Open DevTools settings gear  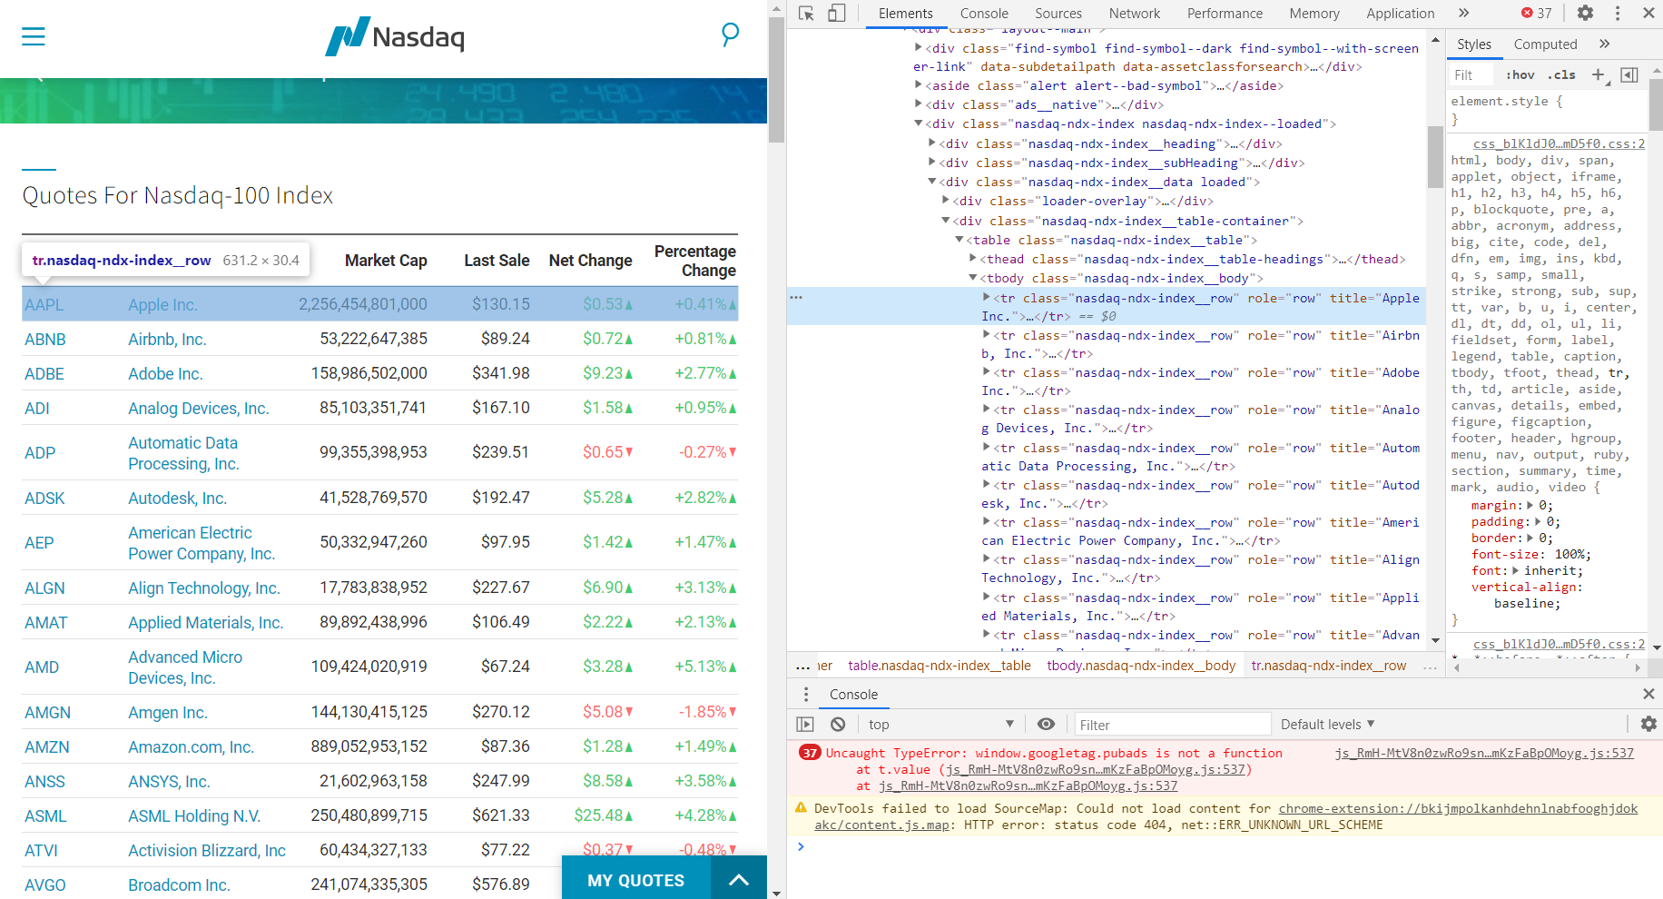click(1585, 14)
